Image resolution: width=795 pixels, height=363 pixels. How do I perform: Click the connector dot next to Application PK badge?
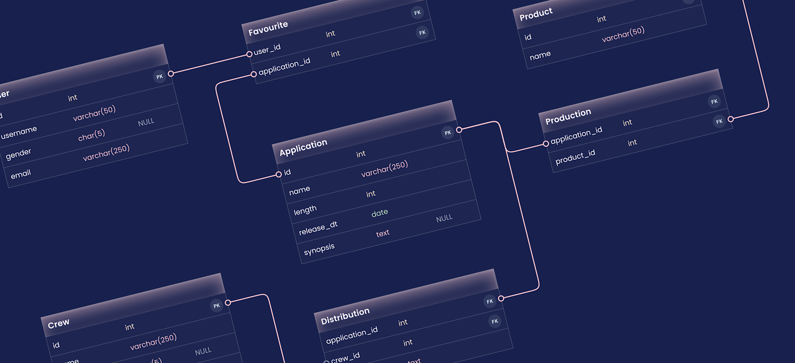(459, 130)
